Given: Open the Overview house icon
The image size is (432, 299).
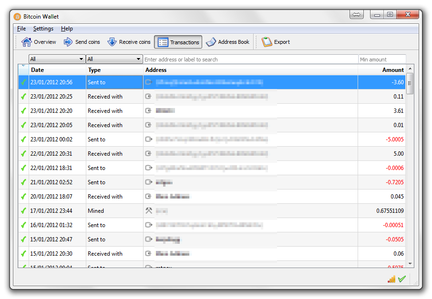Looking at the screenshot, I should click(x=27, y=42).
